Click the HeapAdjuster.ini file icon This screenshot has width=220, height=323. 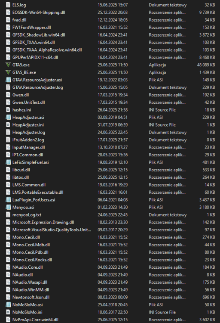coord(8,125)
